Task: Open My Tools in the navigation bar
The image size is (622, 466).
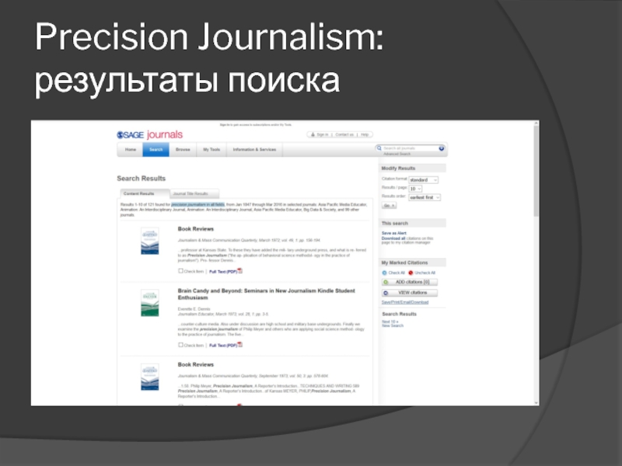Action: tap(211, 149)
